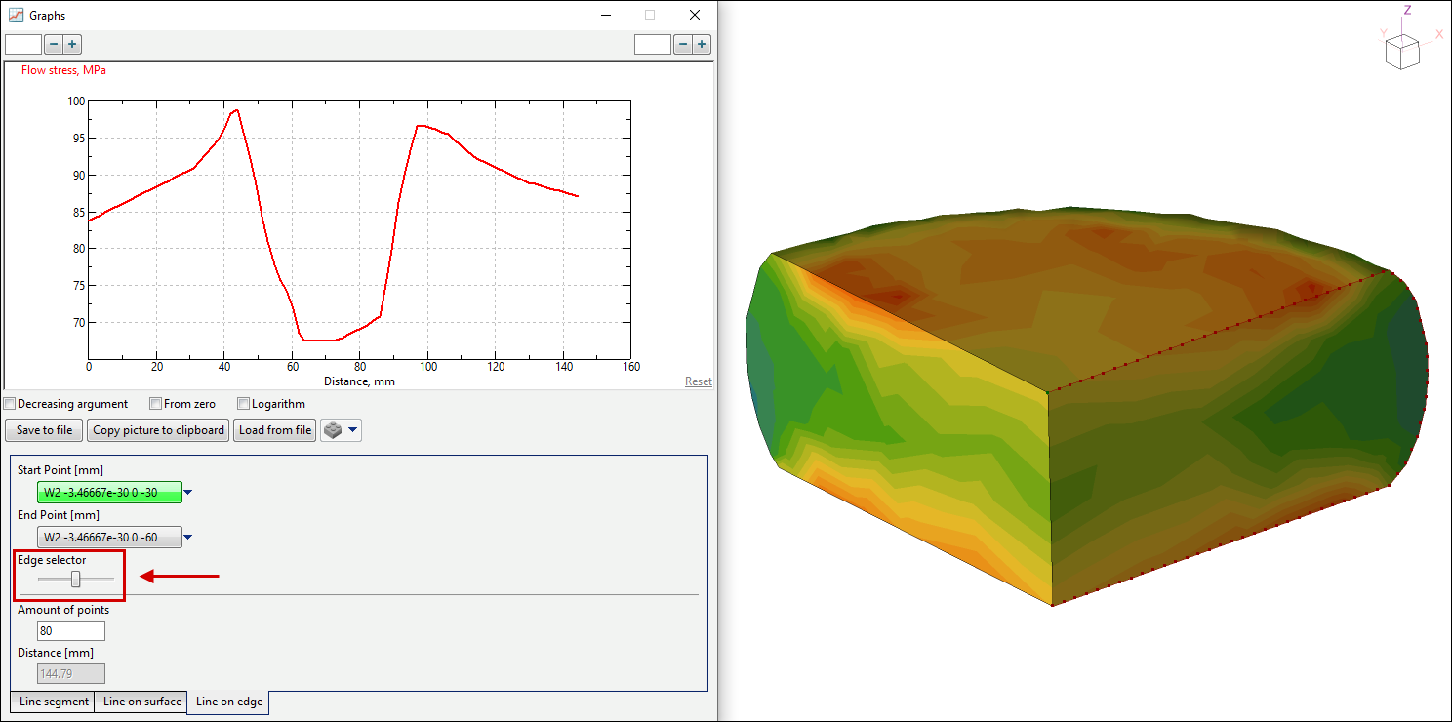
Task: Click the brick icon beside Load from file
Action: 334,430
